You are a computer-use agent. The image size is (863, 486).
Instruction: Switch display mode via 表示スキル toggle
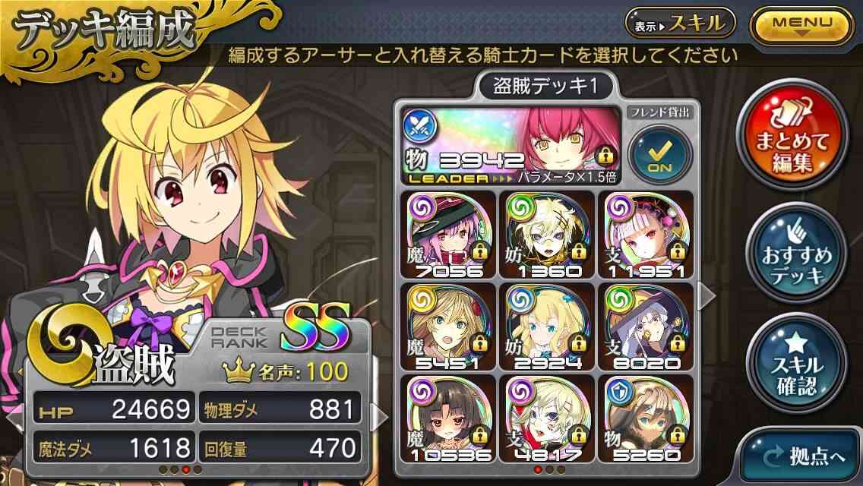(681, 24)
